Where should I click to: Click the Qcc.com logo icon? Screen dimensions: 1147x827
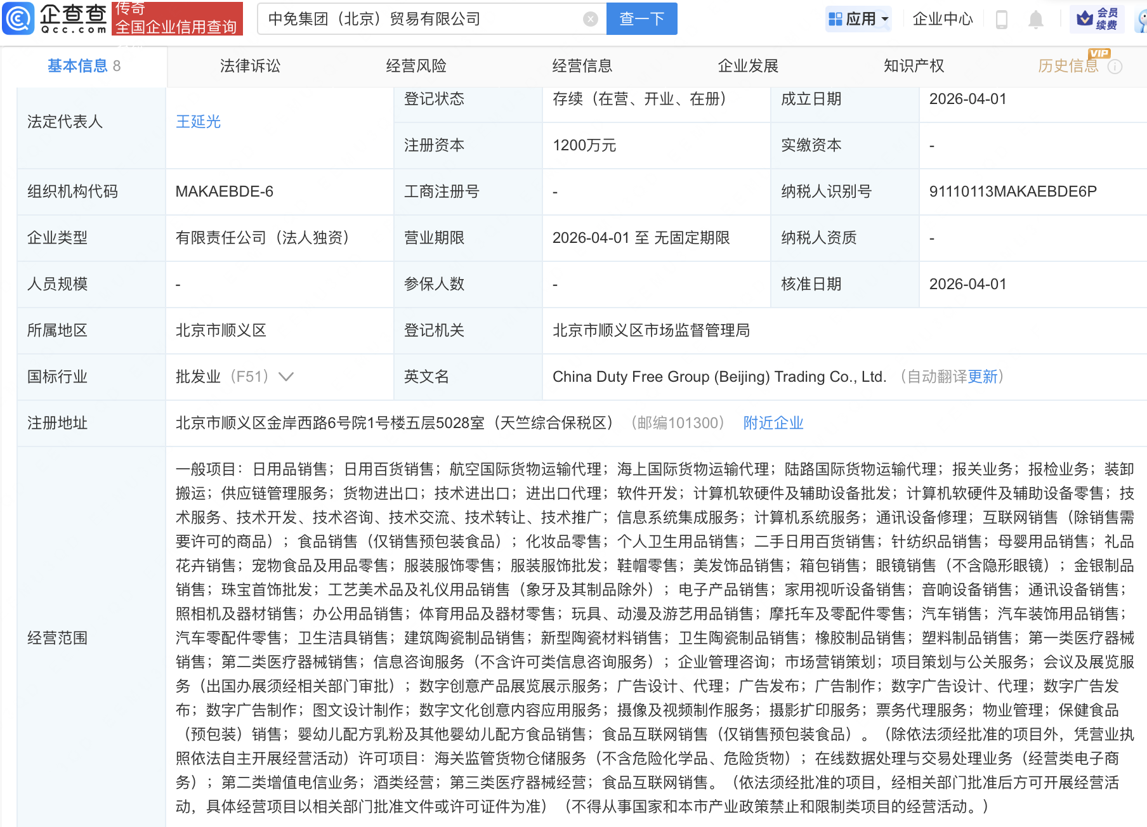[19, 18]
